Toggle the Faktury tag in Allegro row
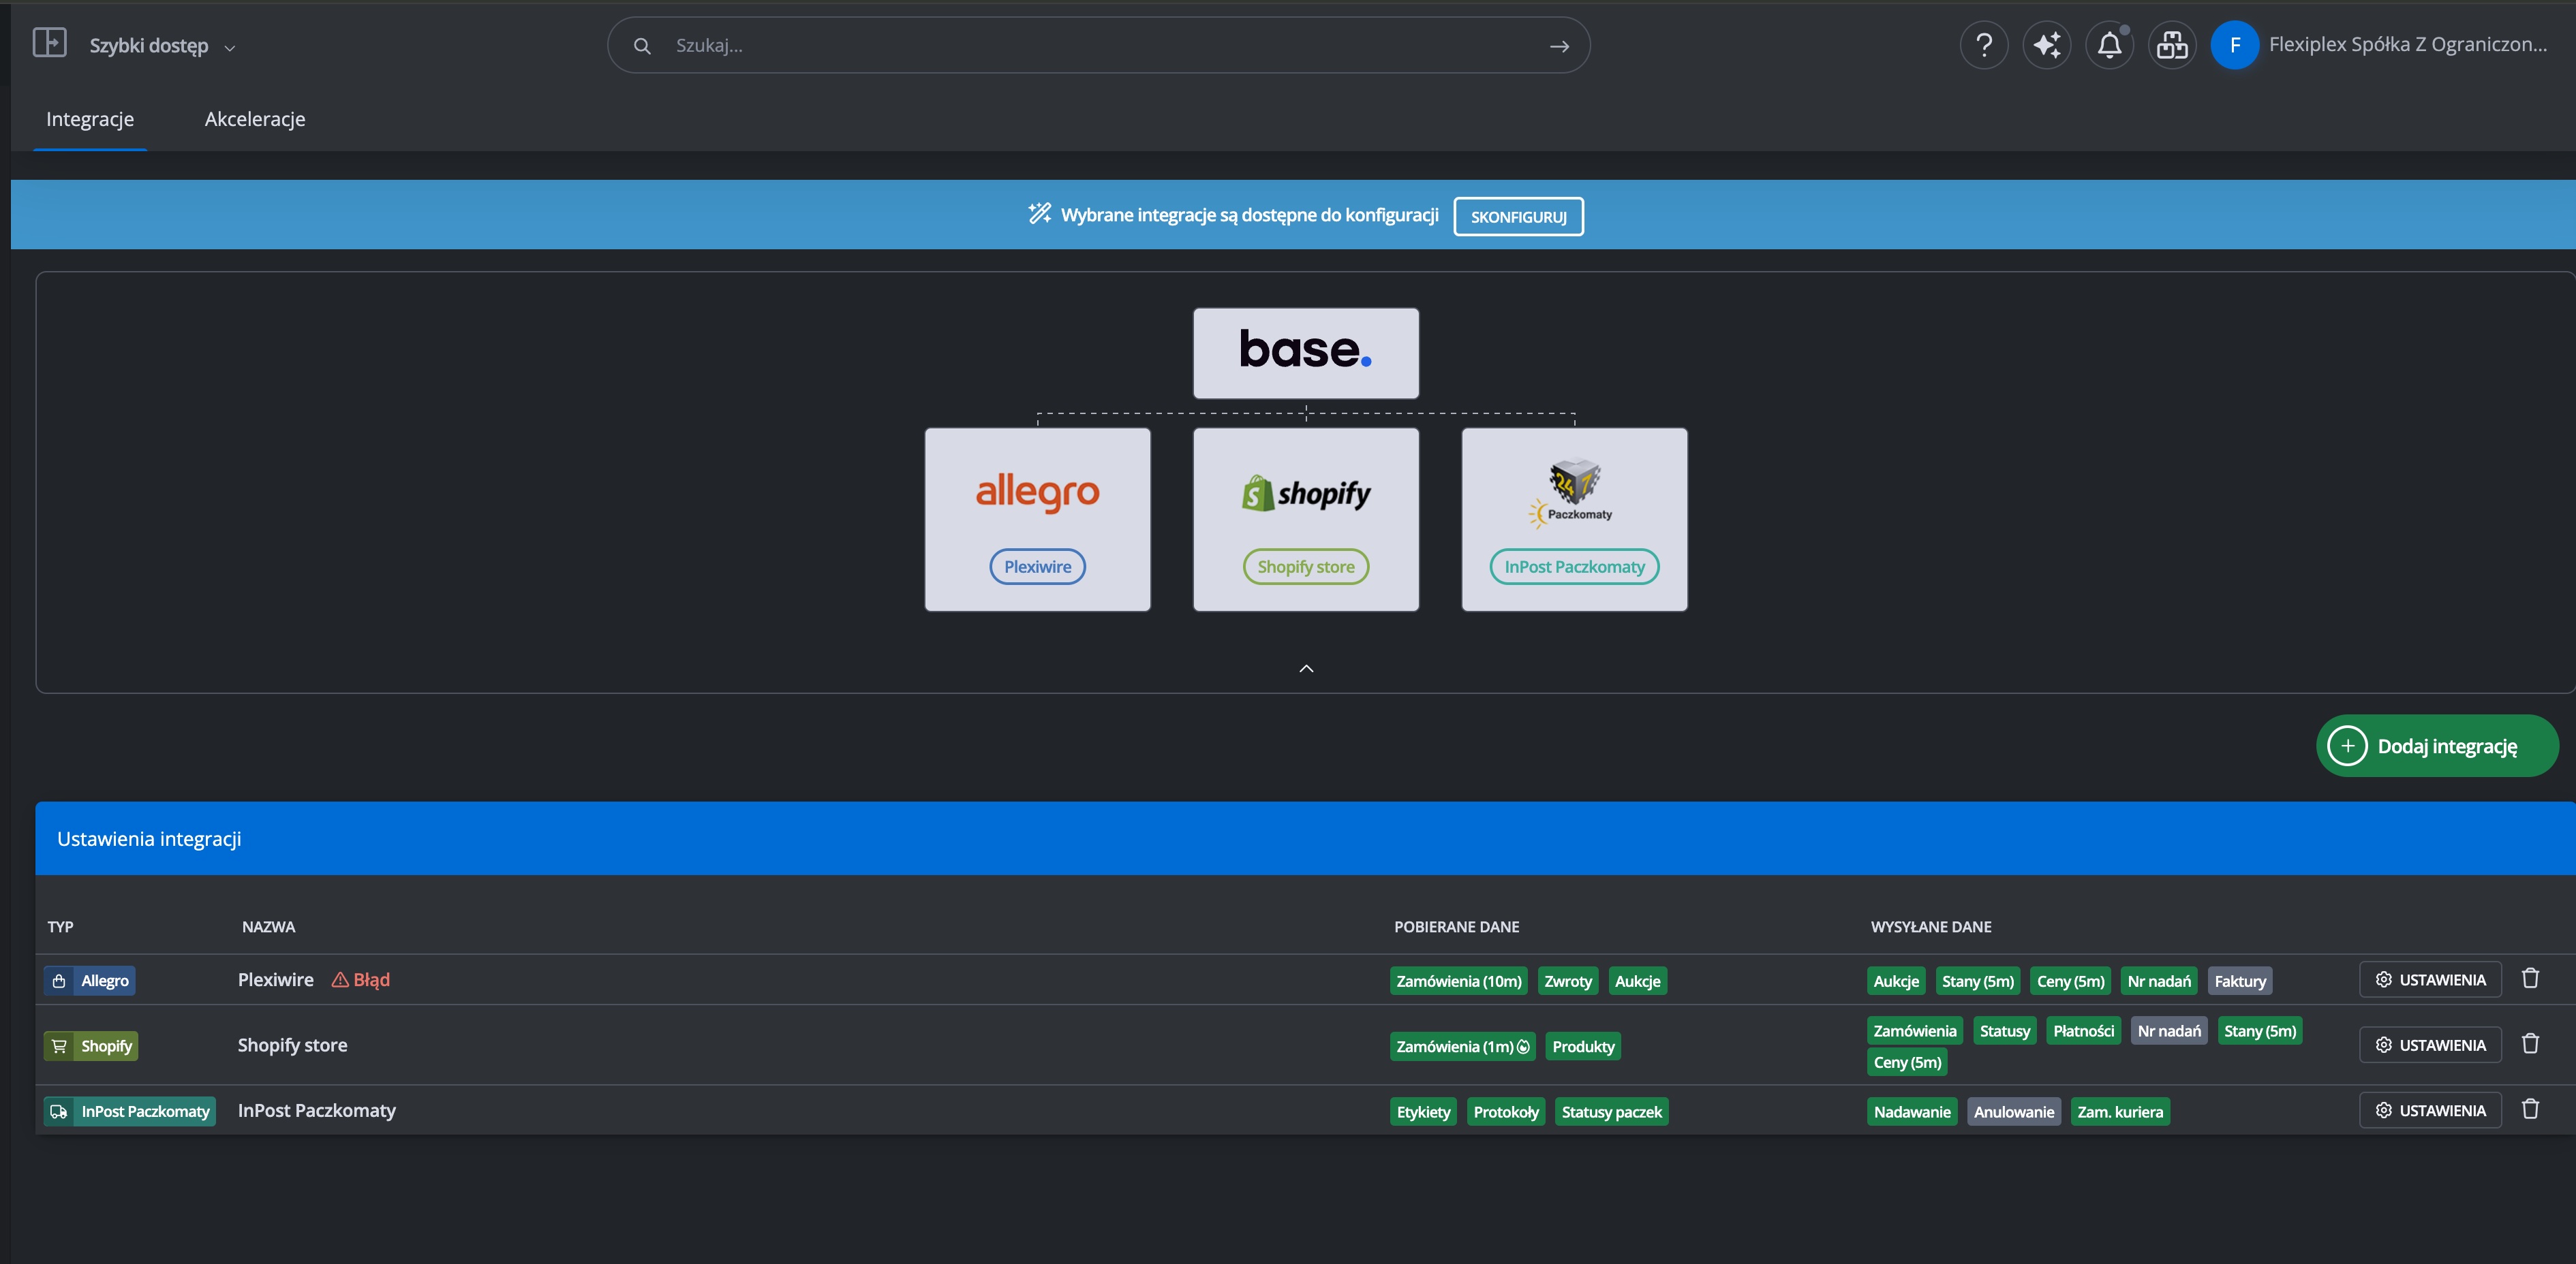Screen dimensions: 2576x1264 click(2239, 981)
